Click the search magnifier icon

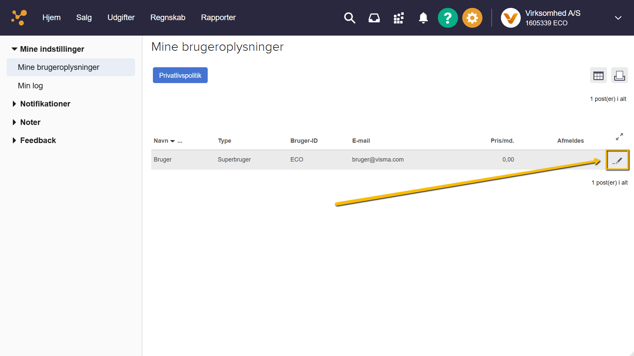(x=349, y=18)
